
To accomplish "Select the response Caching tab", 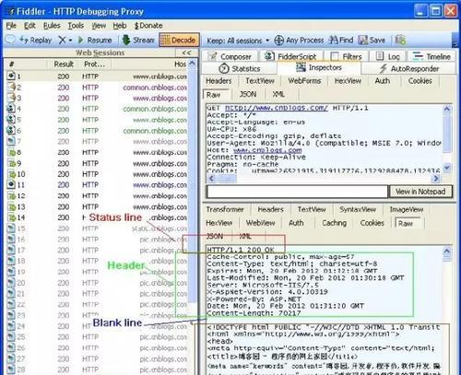I will pyautogui.click(x=334, y=223).
